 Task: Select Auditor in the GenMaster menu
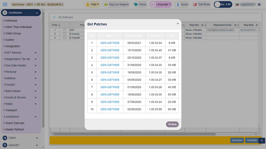click(x=10, y=40)
